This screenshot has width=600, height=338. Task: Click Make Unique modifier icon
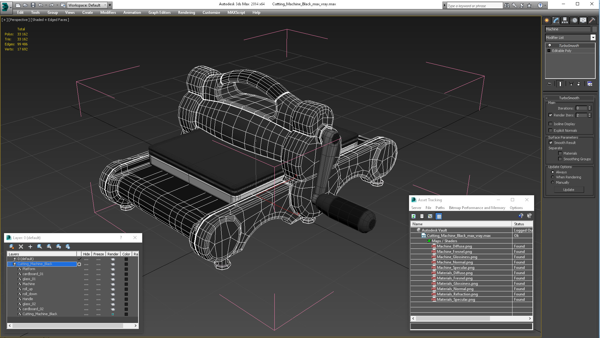[x=571, y=84]
